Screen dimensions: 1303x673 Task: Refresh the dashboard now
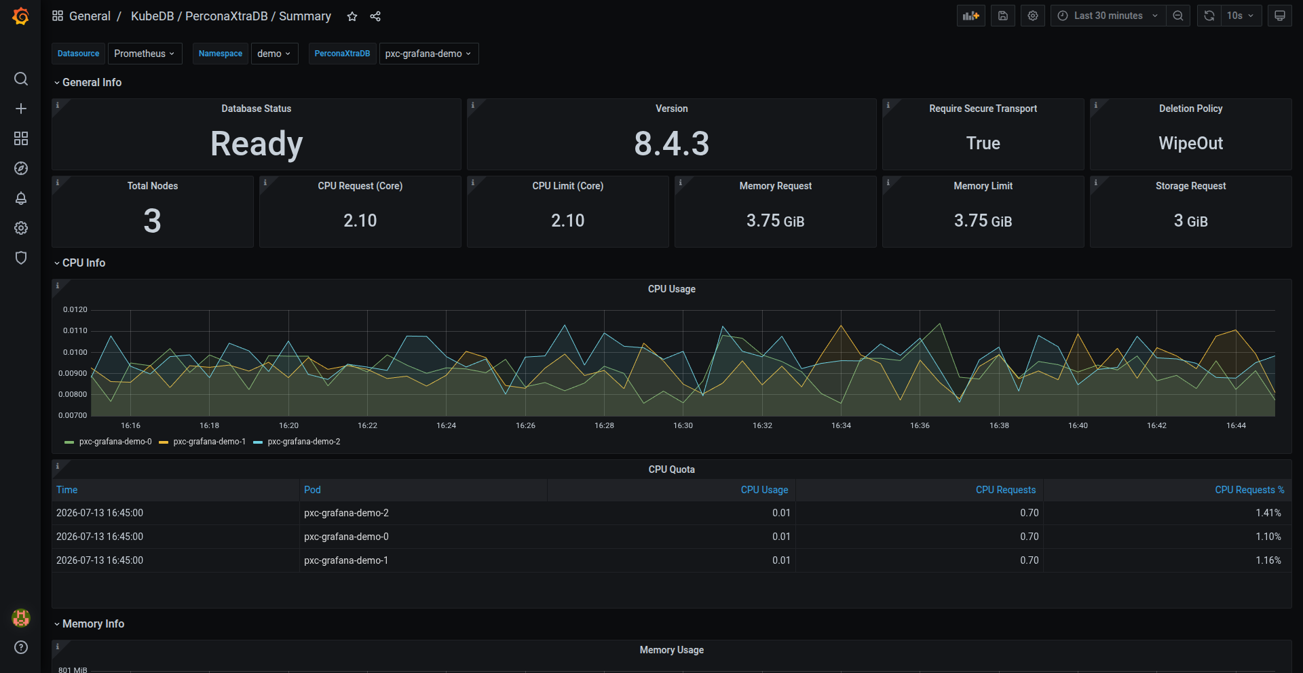(x=1209, y=16)
